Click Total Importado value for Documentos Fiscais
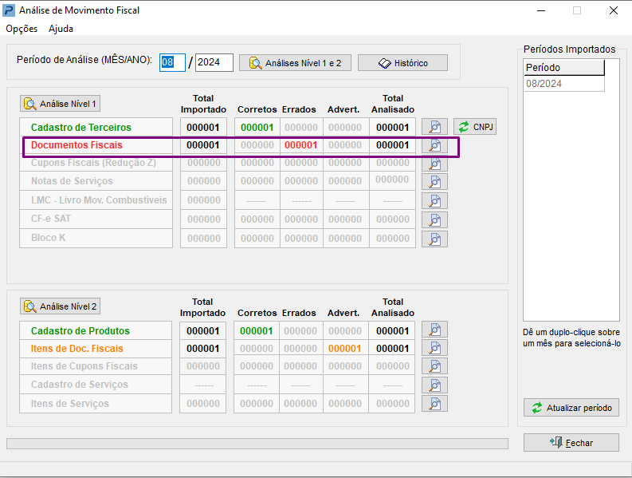 pyautogui.click(x=202, y=145)
